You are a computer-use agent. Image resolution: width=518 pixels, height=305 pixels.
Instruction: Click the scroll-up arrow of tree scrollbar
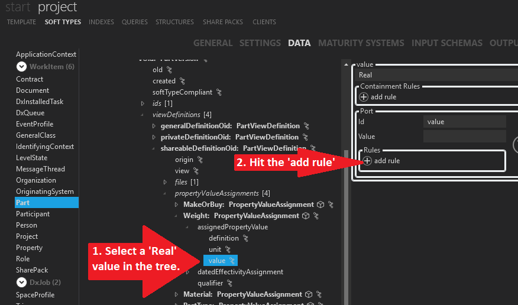pos(346,64)
